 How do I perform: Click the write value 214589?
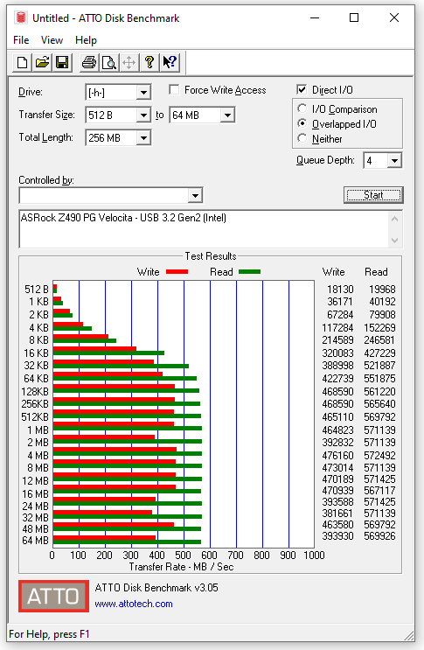[x=337, y=340]
